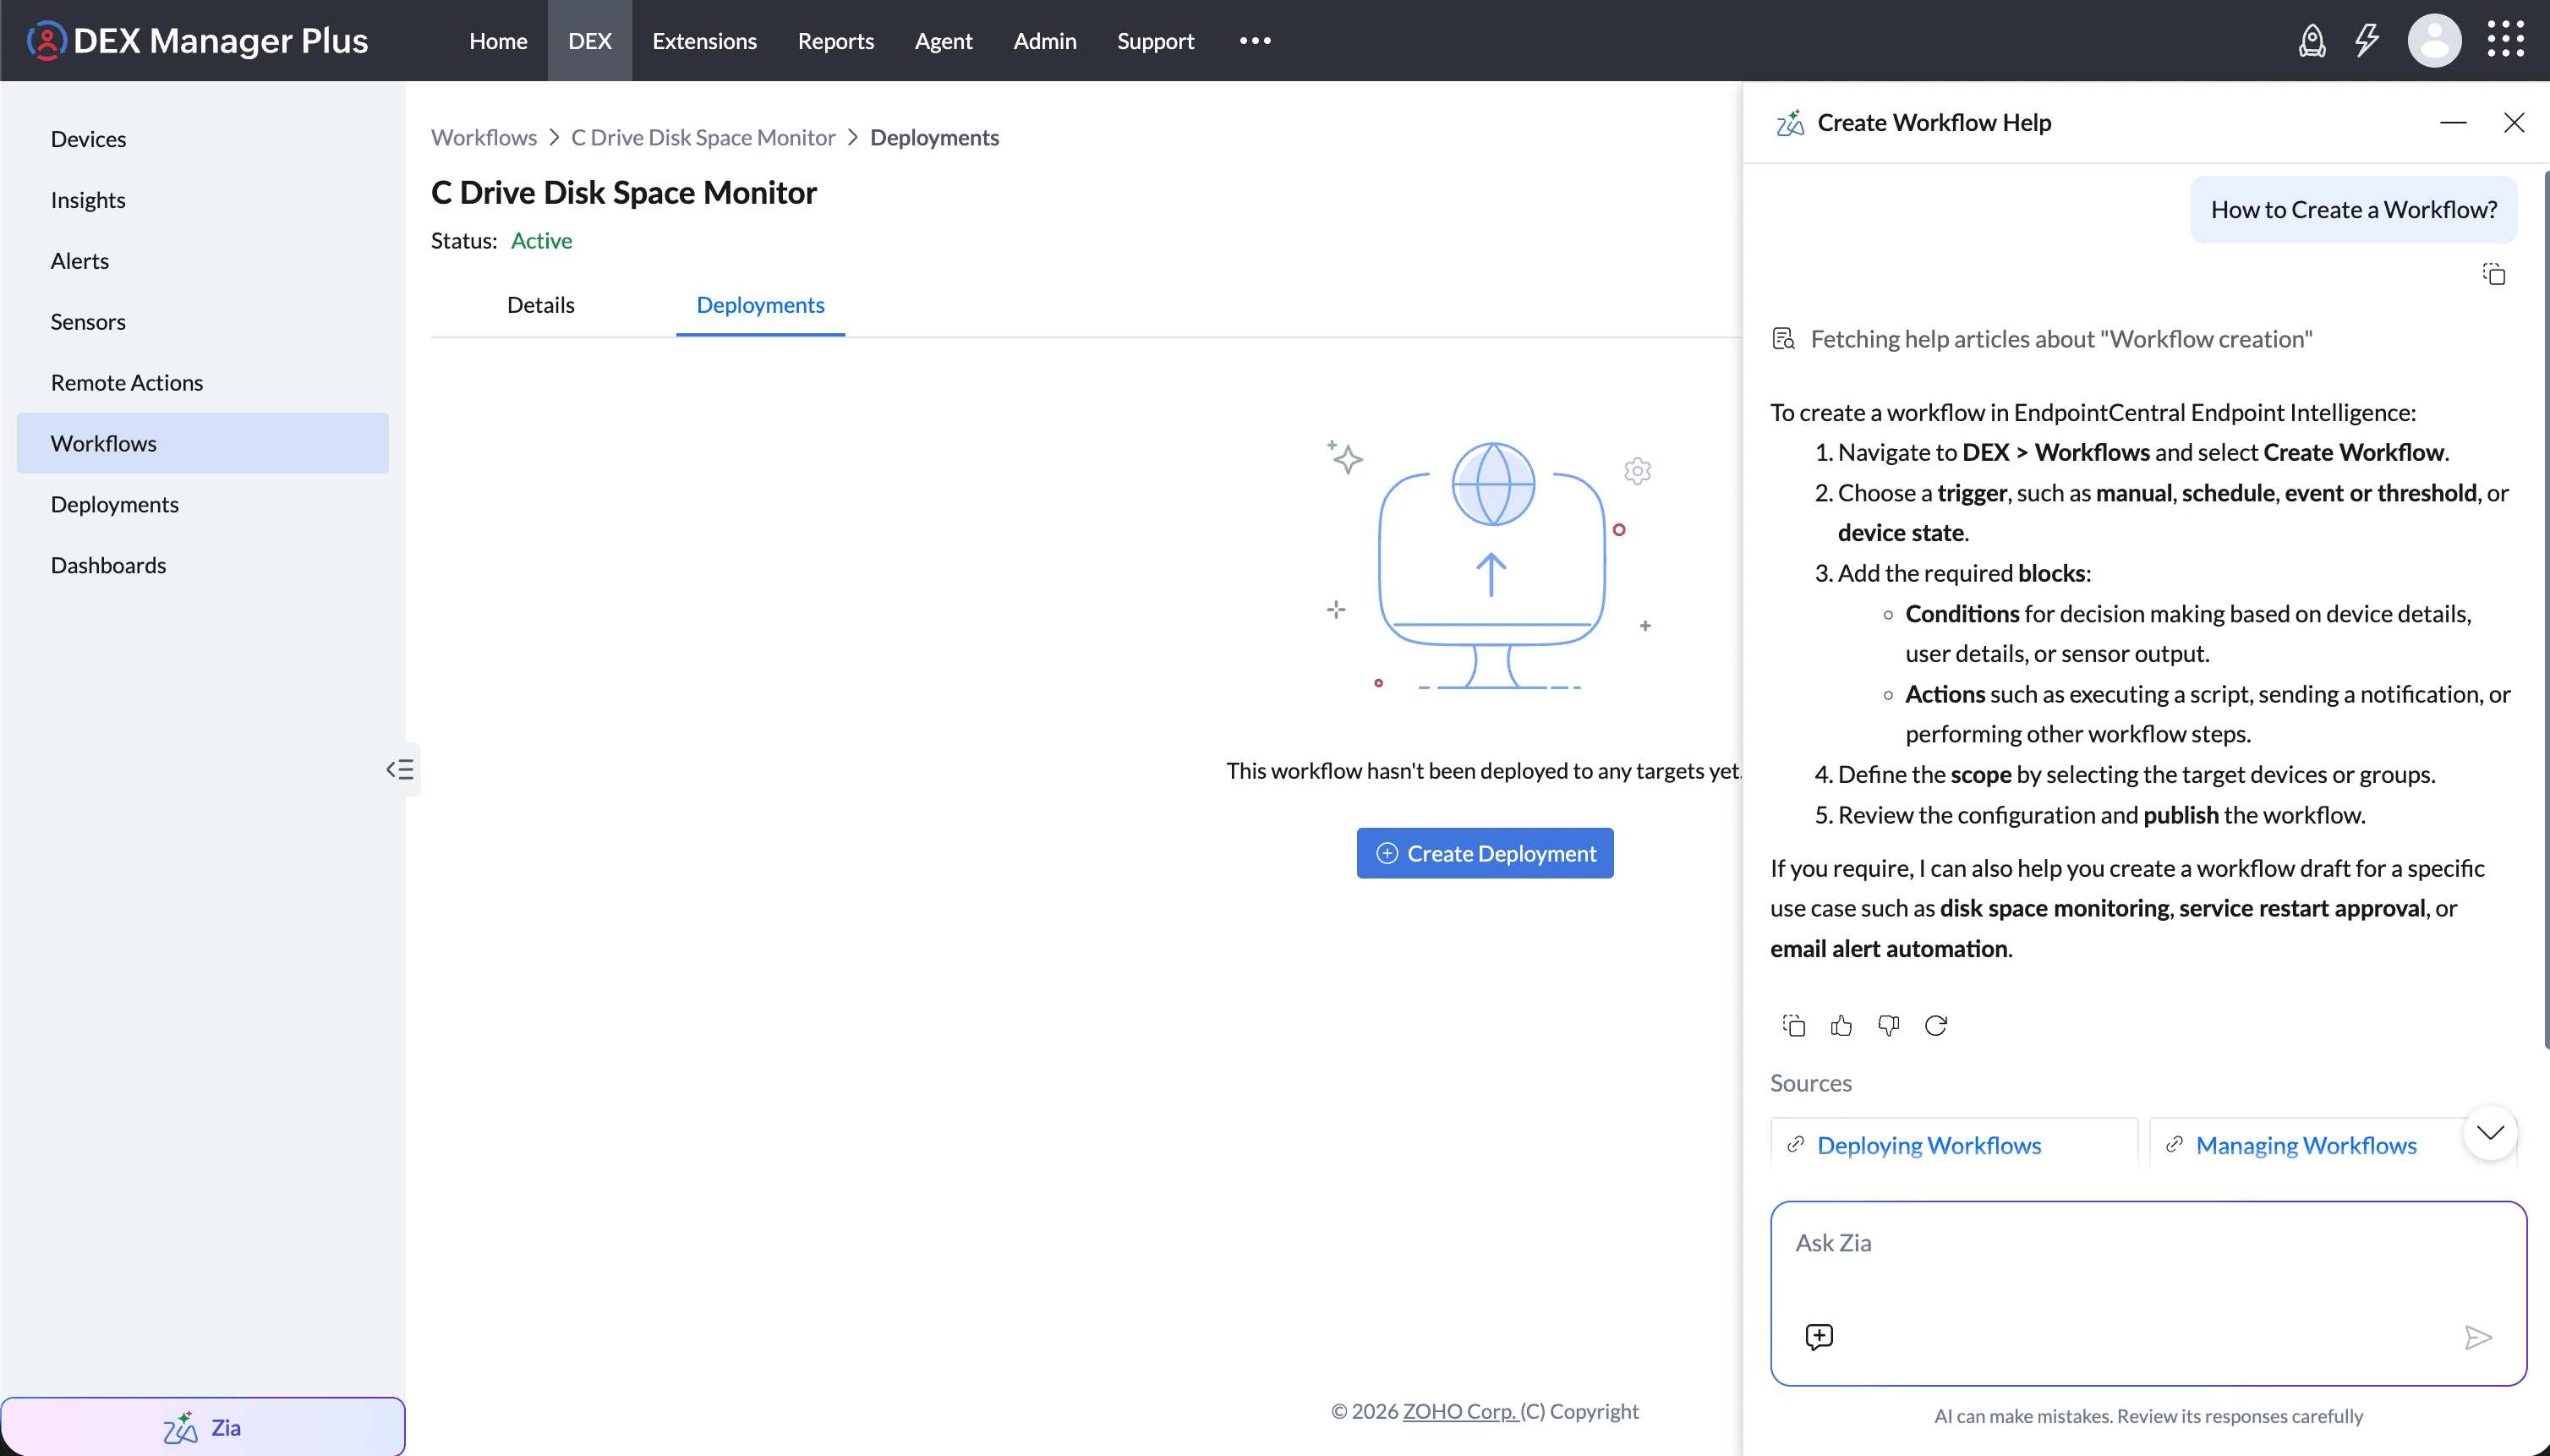Open the apps grid launcher icon
The height and width of the screenshot is (1456, 2550).
coord(2506,40)
